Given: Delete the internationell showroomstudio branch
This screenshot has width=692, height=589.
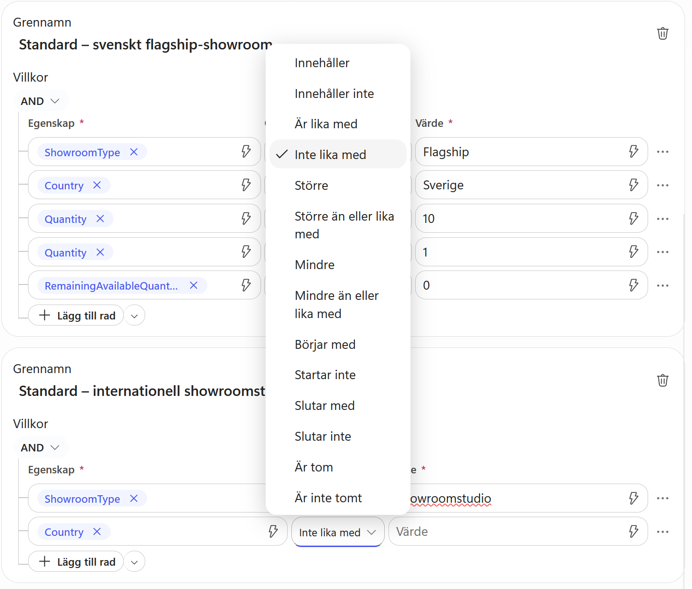Looking at the screenshot, I should tap(663, 381).
